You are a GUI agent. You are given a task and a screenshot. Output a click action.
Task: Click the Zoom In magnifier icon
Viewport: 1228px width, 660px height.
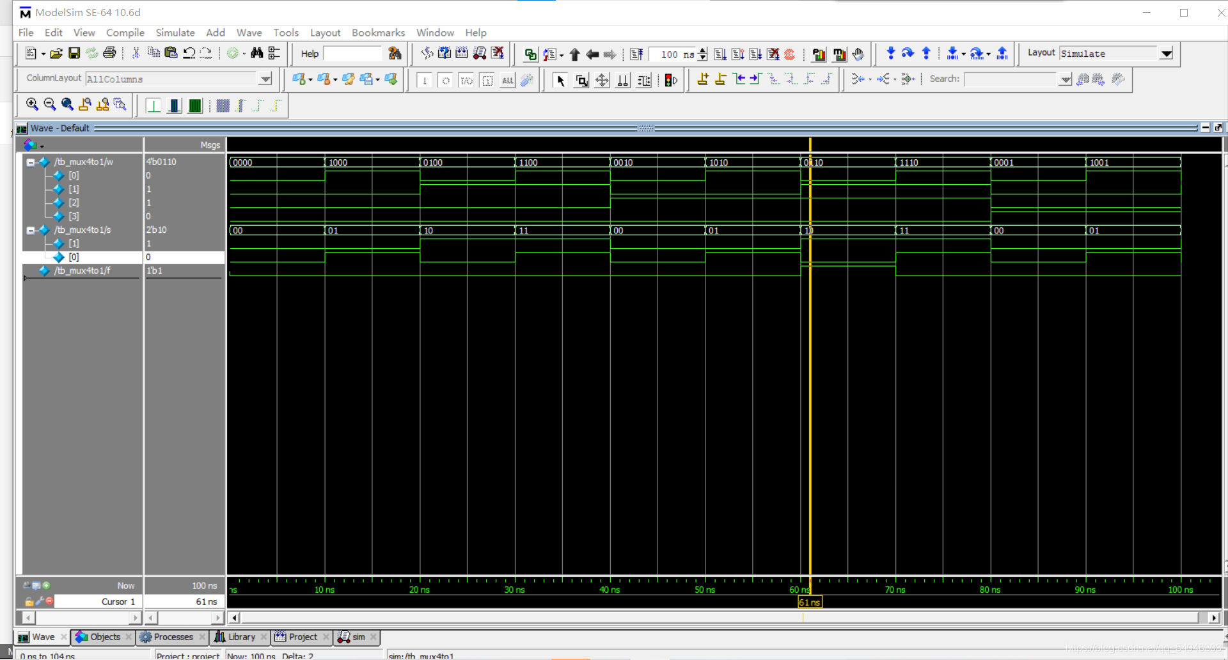(32, 104)
